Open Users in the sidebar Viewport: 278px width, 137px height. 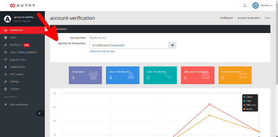pyautogui.click(x=22, y=38)
